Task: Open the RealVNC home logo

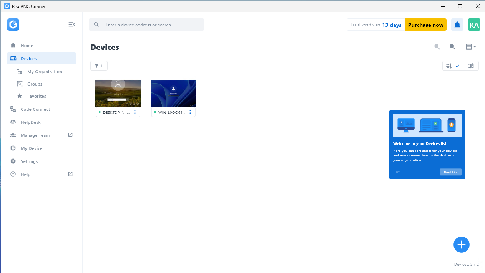Action: point(13,24)
